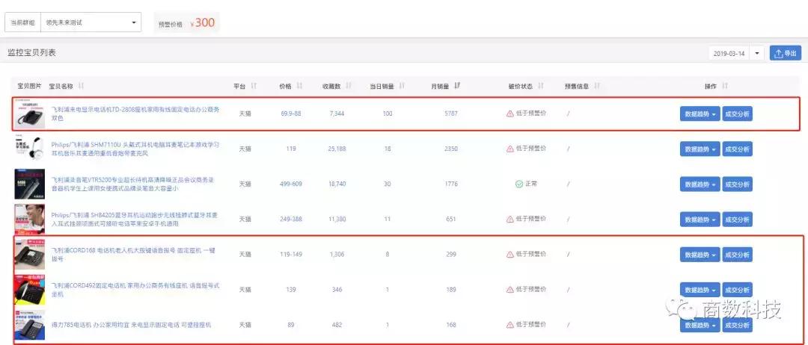Click thumbnail of 得力785 telephone
Image resolution: width=808 pixels, height=345 pixels.
tap(29, 325)
